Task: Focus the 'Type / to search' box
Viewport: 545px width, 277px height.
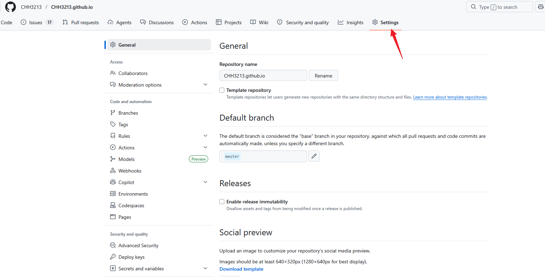Action: point(499,7)
